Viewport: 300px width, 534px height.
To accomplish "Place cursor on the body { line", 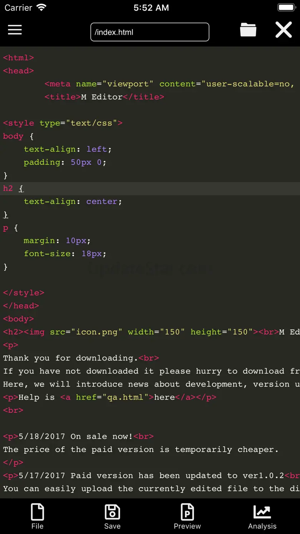I will [x=18, y=136].
